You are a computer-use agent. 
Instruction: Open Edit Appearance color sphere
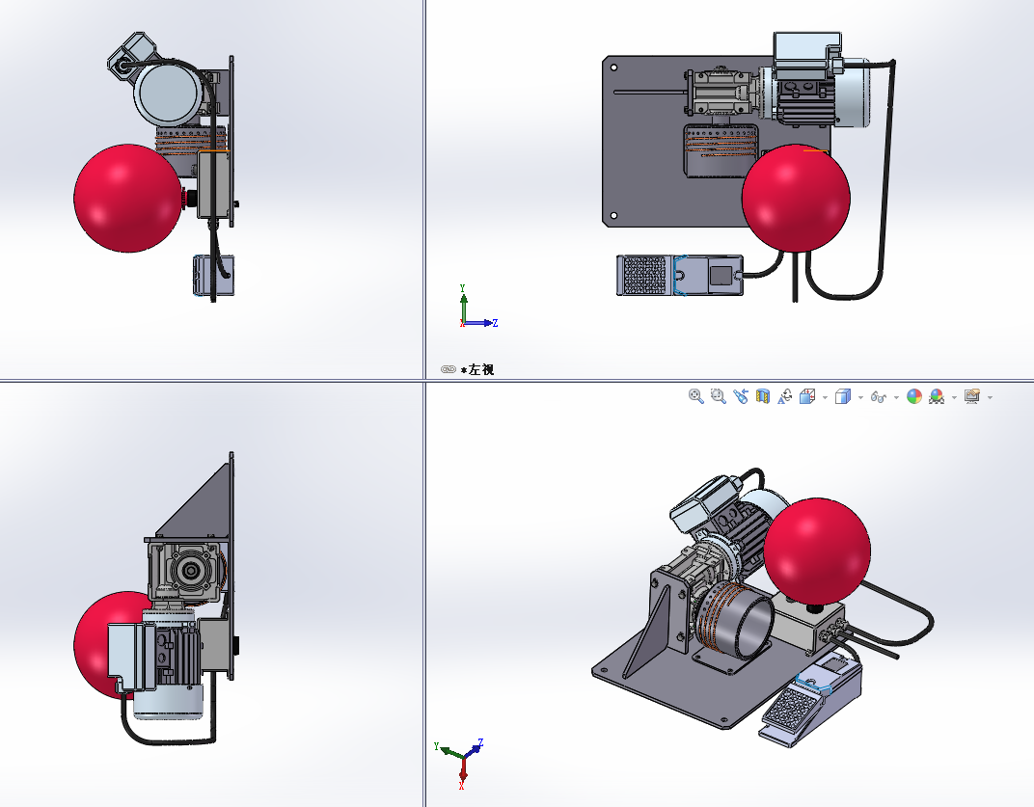coord(914,396)
